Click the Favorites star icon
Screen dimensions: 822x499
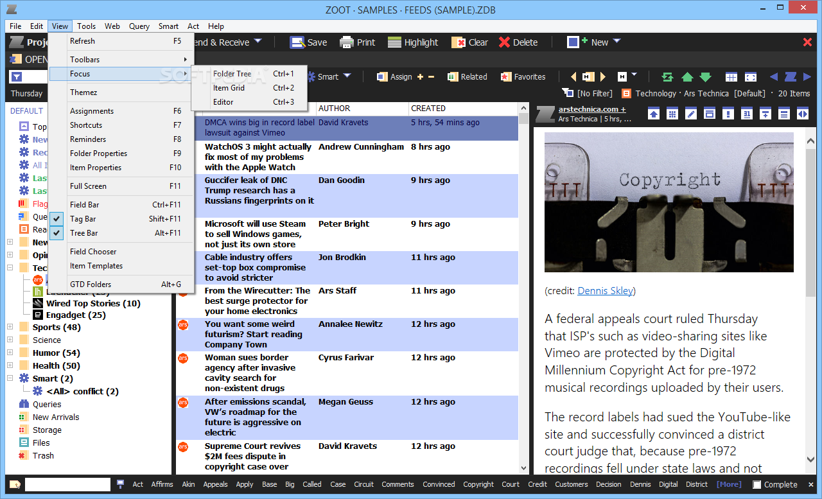click(x=506, y=76)
